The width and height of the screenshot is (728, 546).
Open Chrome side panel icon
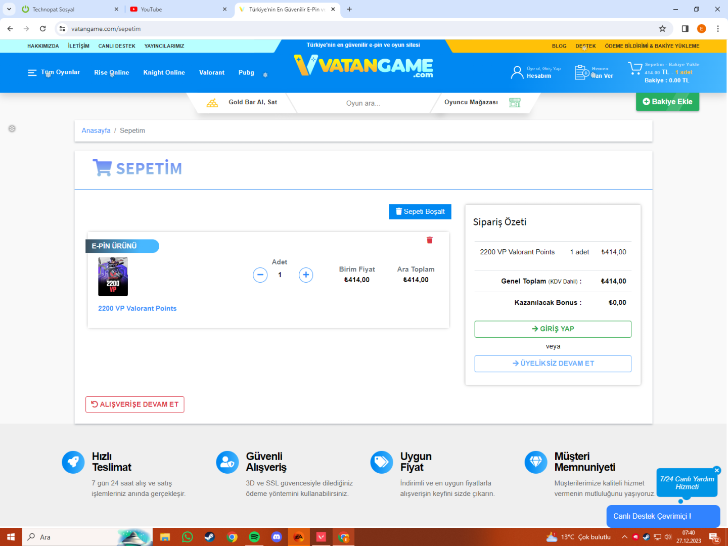pos(685,29)
